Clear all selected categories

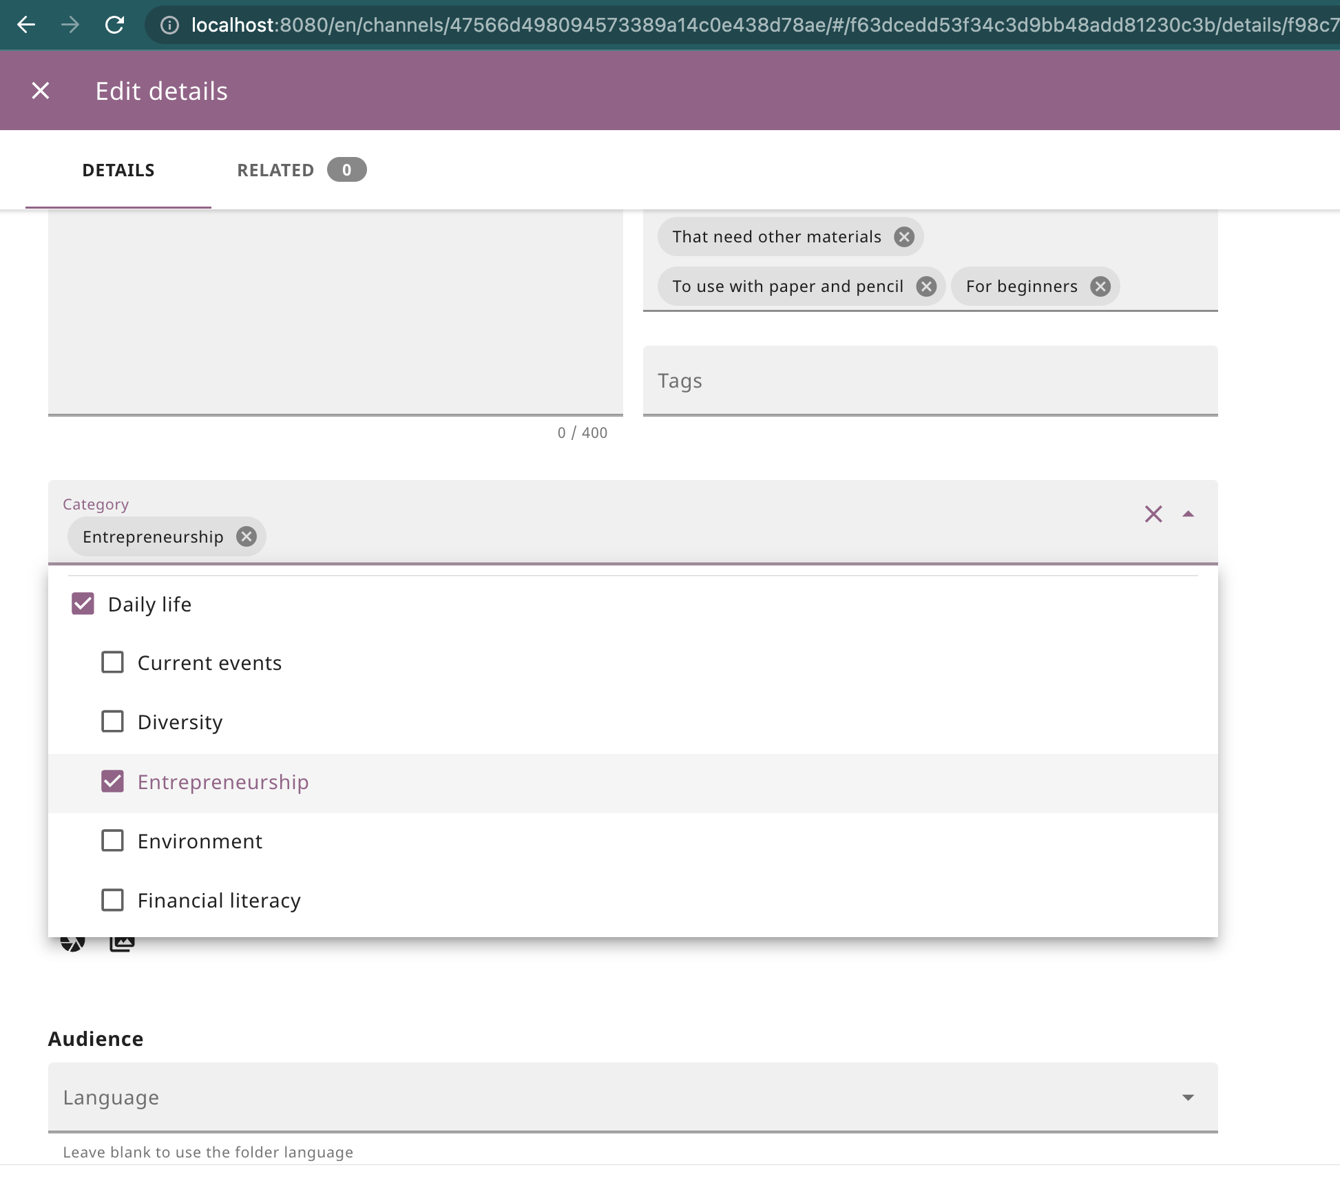pos(1153,514)
